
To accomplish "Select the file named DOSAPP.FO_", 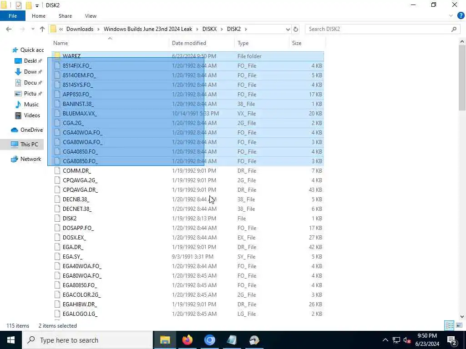I will pyautogui.click(x=78, y=228).
